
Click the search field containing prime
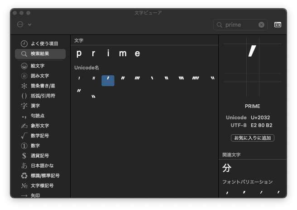(x=240, y=25)
